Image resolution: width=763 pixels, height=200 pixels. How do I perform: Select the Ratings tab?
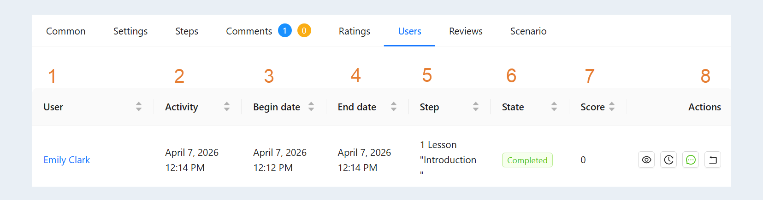[355, 31]
